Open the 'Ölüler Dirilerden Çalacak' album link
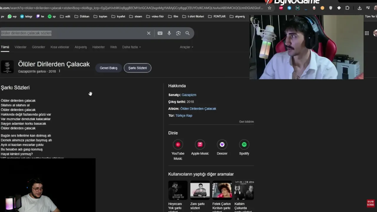This screenshot has width=377, height=212. [x=198, y=109]
